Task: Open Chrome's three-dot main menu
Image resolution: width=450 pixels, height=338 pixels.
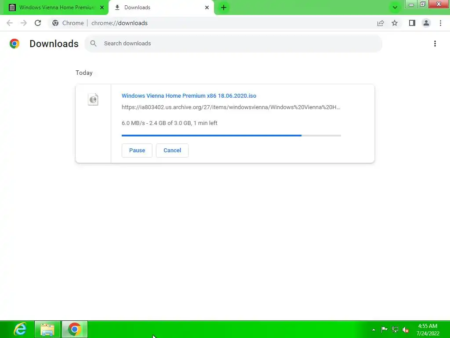Action: 440,23
